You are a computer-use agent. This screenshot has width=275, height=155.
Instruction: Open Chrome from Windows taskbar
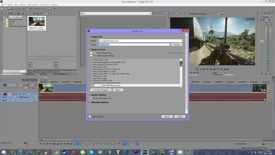point(56,152)
